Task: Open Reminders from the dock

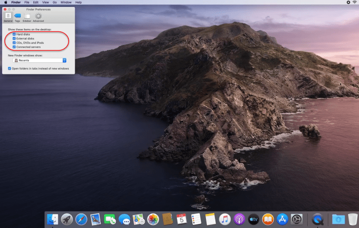Action: (196, 220)
